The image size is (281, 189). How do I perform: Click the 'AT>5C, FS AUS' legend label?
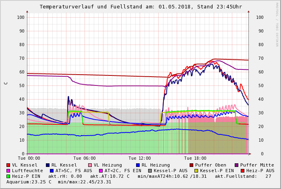coord(73,171)
